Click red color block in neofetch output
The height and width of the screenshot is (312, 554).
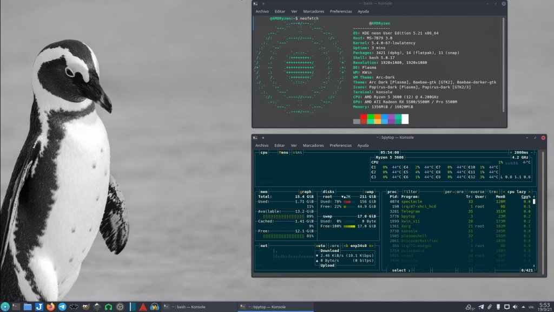(364, 116)
